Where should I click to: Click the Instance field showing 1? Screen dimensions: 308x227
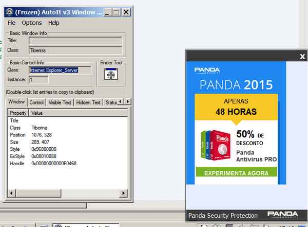[x=38, y=80]
